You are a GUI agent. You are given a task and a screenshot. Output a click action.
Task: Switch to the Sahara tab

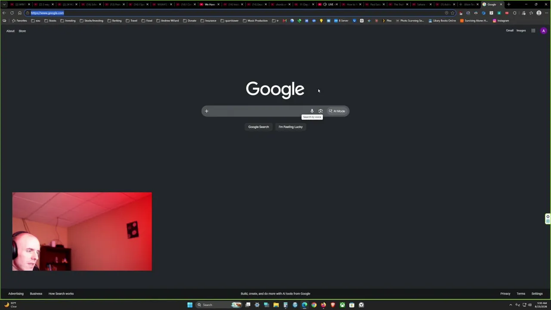(421, 4)
